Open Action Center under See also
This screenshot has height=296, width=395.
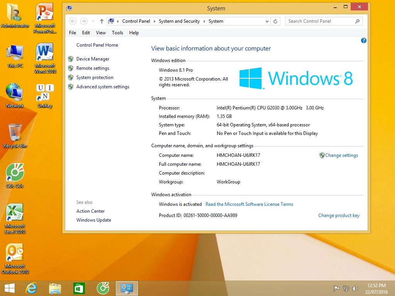[x=90, y=211]
